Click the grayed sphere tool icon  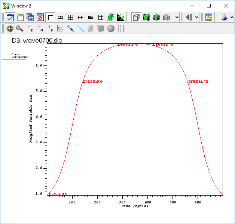pos(111,28)
